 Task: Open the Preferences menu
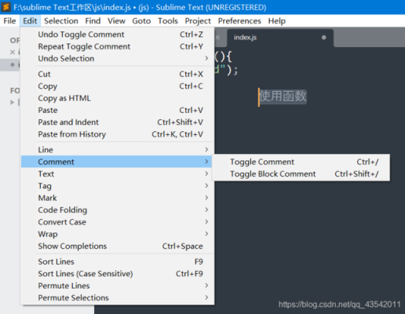click(239, 21)
